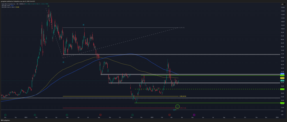Click the Super Micro Computer symbol title
The image size is (287, 122).
(x=11, y=4)
